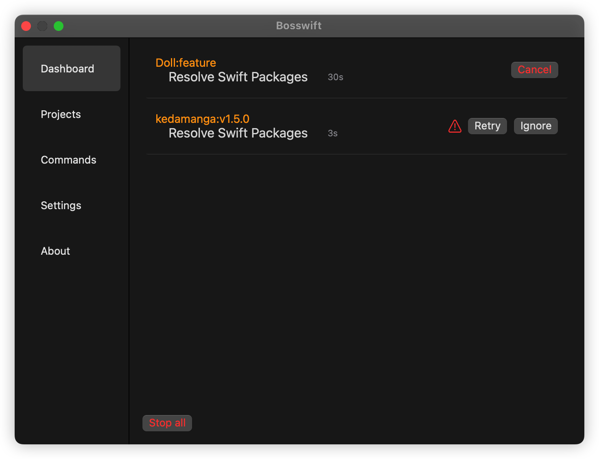This screenshot has width=599, height=459.
Task: Close the Bosswift window
Action: pyautogui.click(x=26, y=26)
